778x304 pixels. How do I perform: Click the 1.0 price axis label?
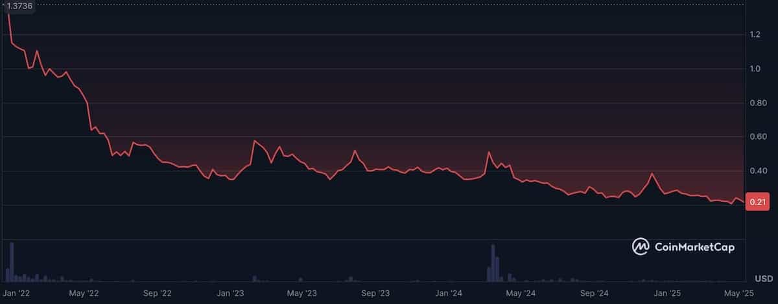click(755, 69)
